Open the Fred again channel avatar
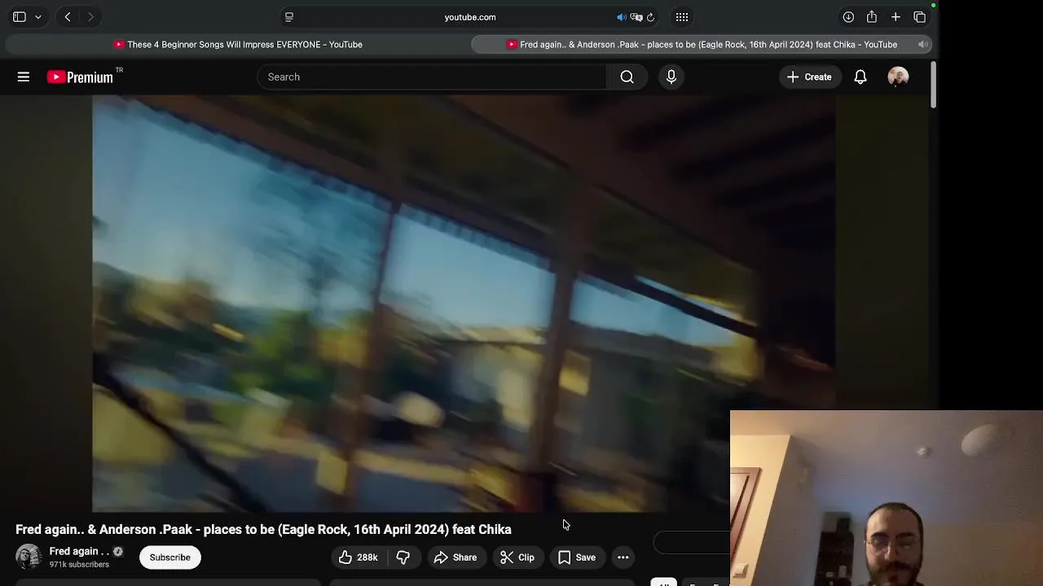Screen dimensions: 1043x586 [x=29, y=557]
